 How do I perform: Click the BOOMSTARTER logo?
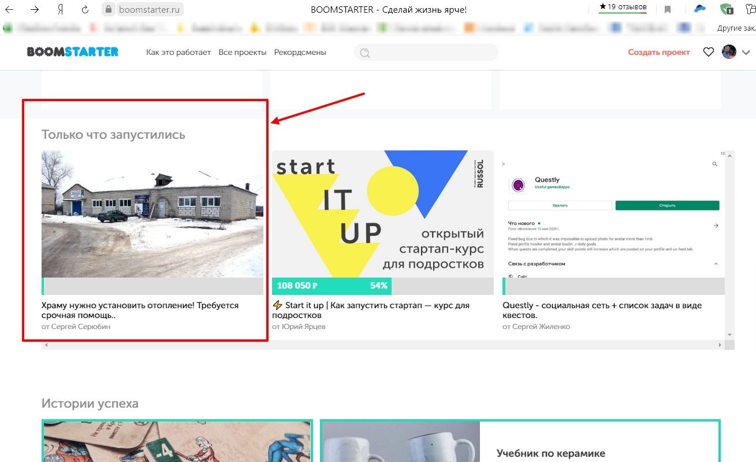73,52
